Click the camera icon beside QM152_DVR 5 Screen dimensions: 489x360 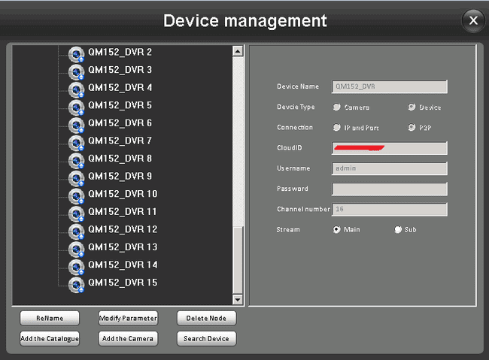(x=76, y=107)
